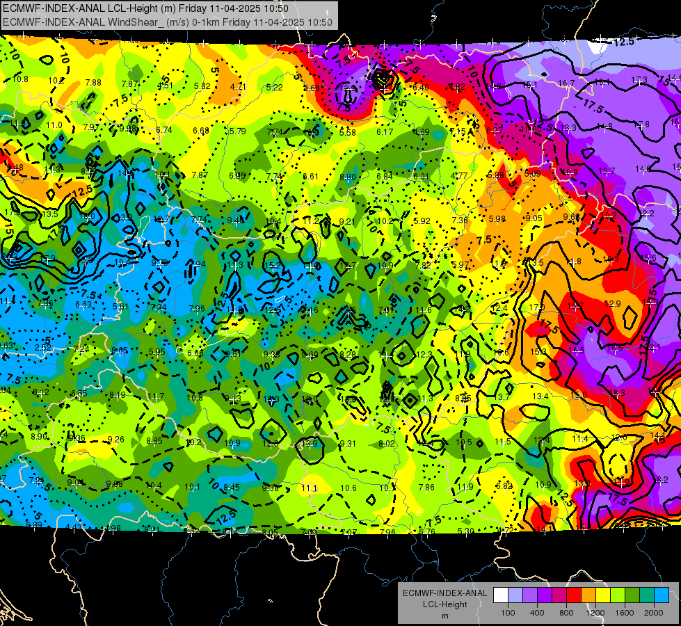
Task: Click the legend tick label 100
Action: pos(508,613)
